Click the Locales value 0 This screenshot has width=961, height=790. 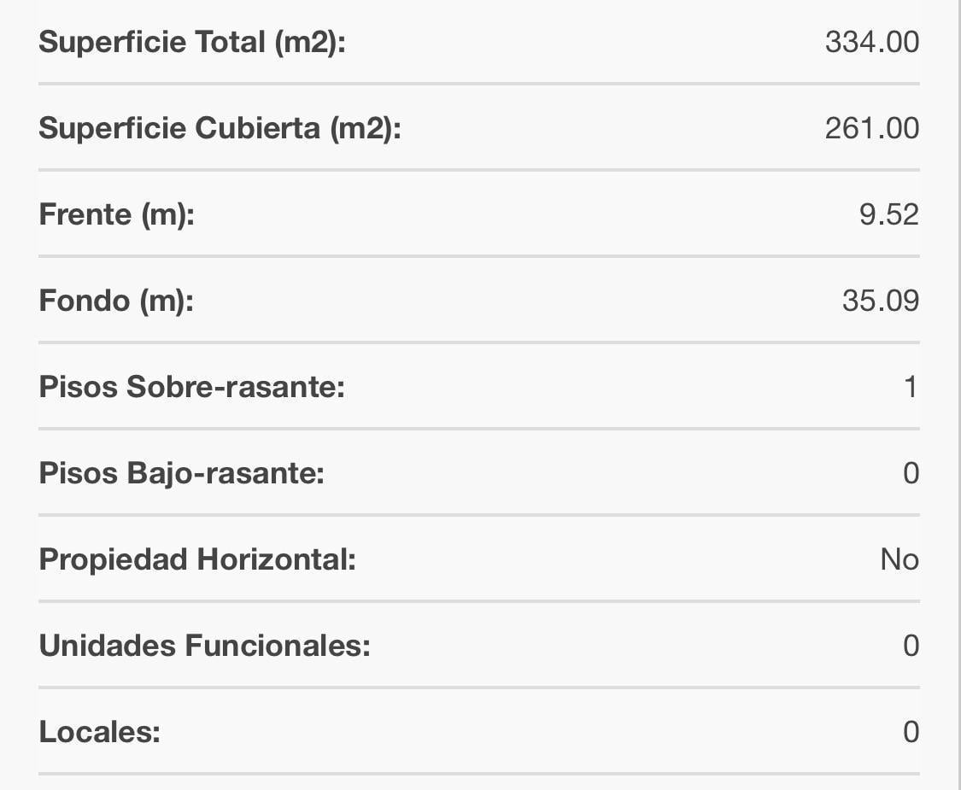point(911,733)
